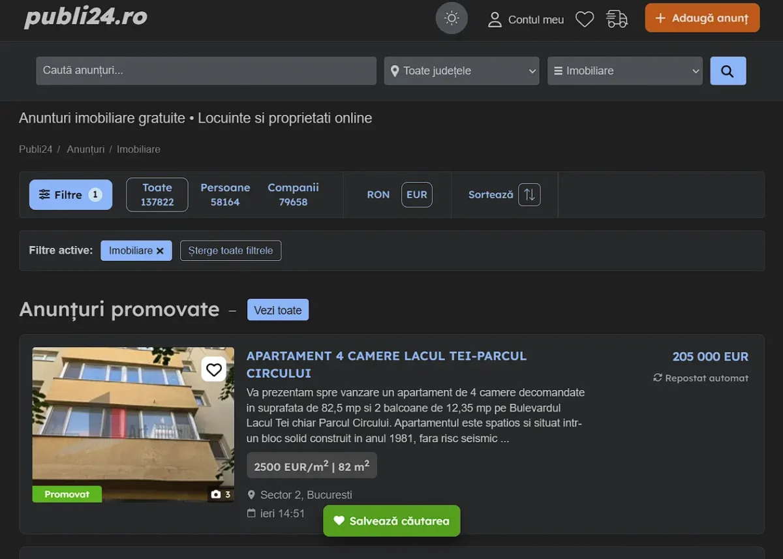This screenshot has height=559, width=783.
Task: Click the Contul meu text
Action: coord(536,20)
